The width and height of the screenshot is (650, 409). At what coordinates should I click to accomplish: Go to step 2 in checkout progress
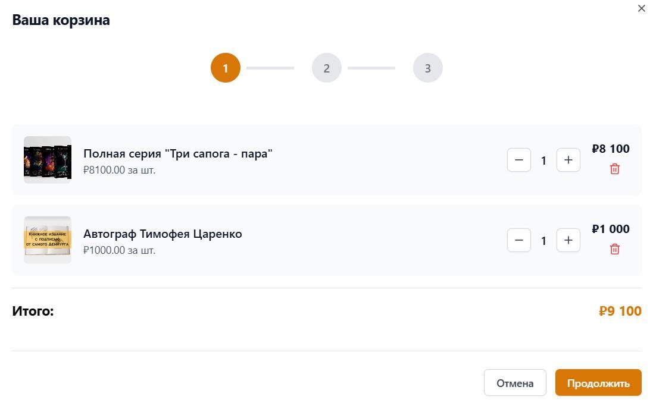(x=327, y=68)
